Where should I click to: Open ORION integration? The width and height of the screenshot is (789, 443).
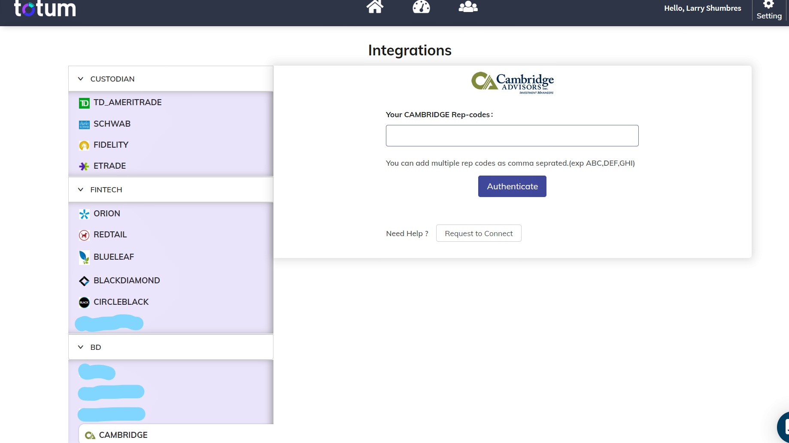107,214
